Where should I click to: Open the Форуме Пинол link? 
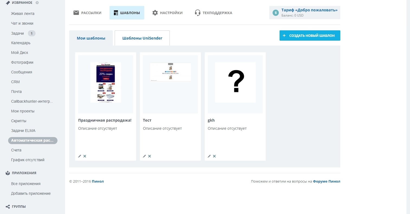(x=326, y=181)
